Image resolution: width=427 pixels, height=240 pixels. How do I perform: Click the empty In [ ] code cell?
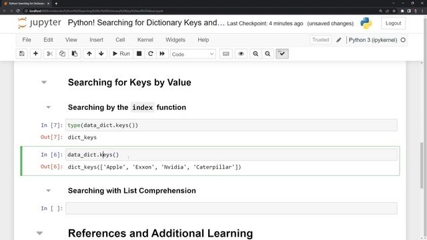coord(232,208)
